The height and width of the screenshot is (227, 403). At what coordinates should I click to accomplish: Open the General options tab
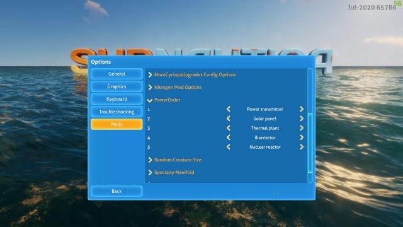[x=116, y=74]
